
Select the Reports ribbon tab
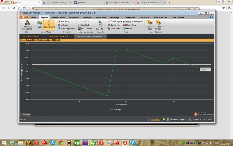44,17
